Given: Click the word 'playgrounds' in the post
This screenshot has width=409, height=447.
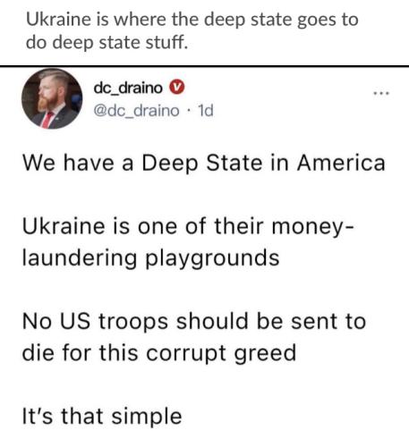Looking at the screenshot, I should click(212, 258).
